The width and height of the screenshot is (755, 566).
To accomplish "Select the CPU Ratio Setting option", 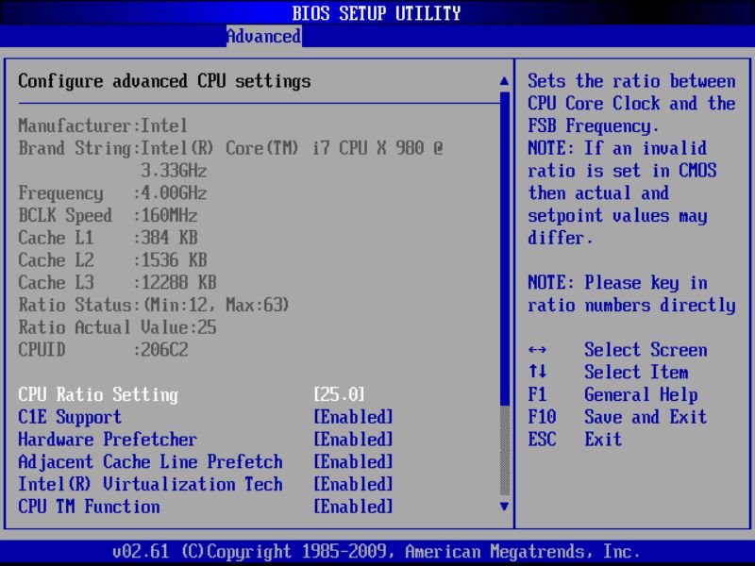I will (94, 394).
